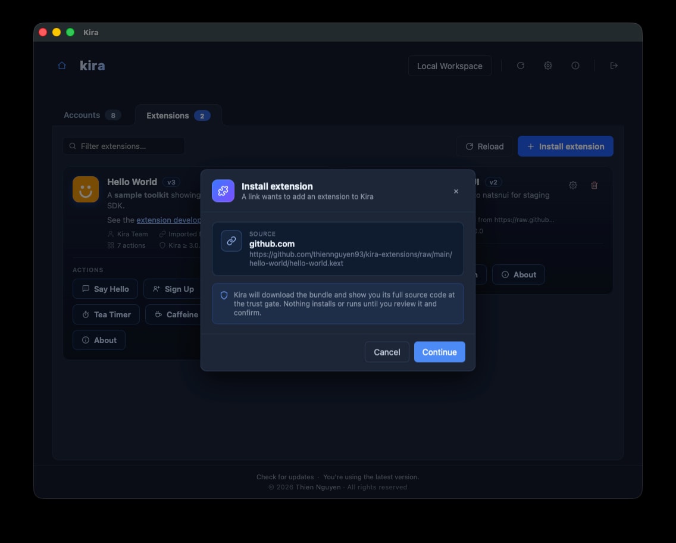The width and height of the screenshot is (676, 543).
Task: Close the Install extension dialog
Action: [456, 191]
